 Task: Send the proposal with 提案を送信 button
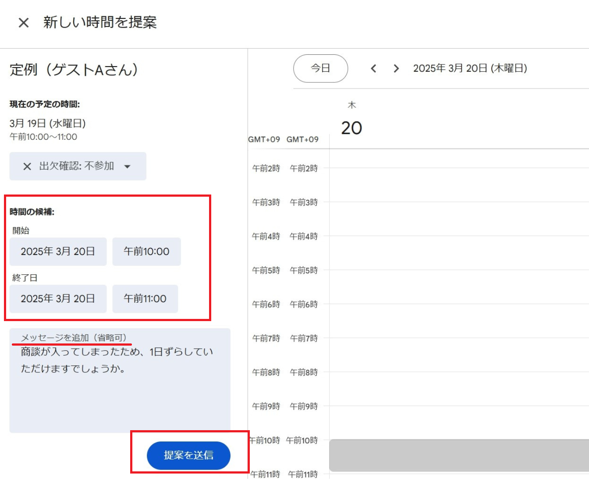click(188, 456)
